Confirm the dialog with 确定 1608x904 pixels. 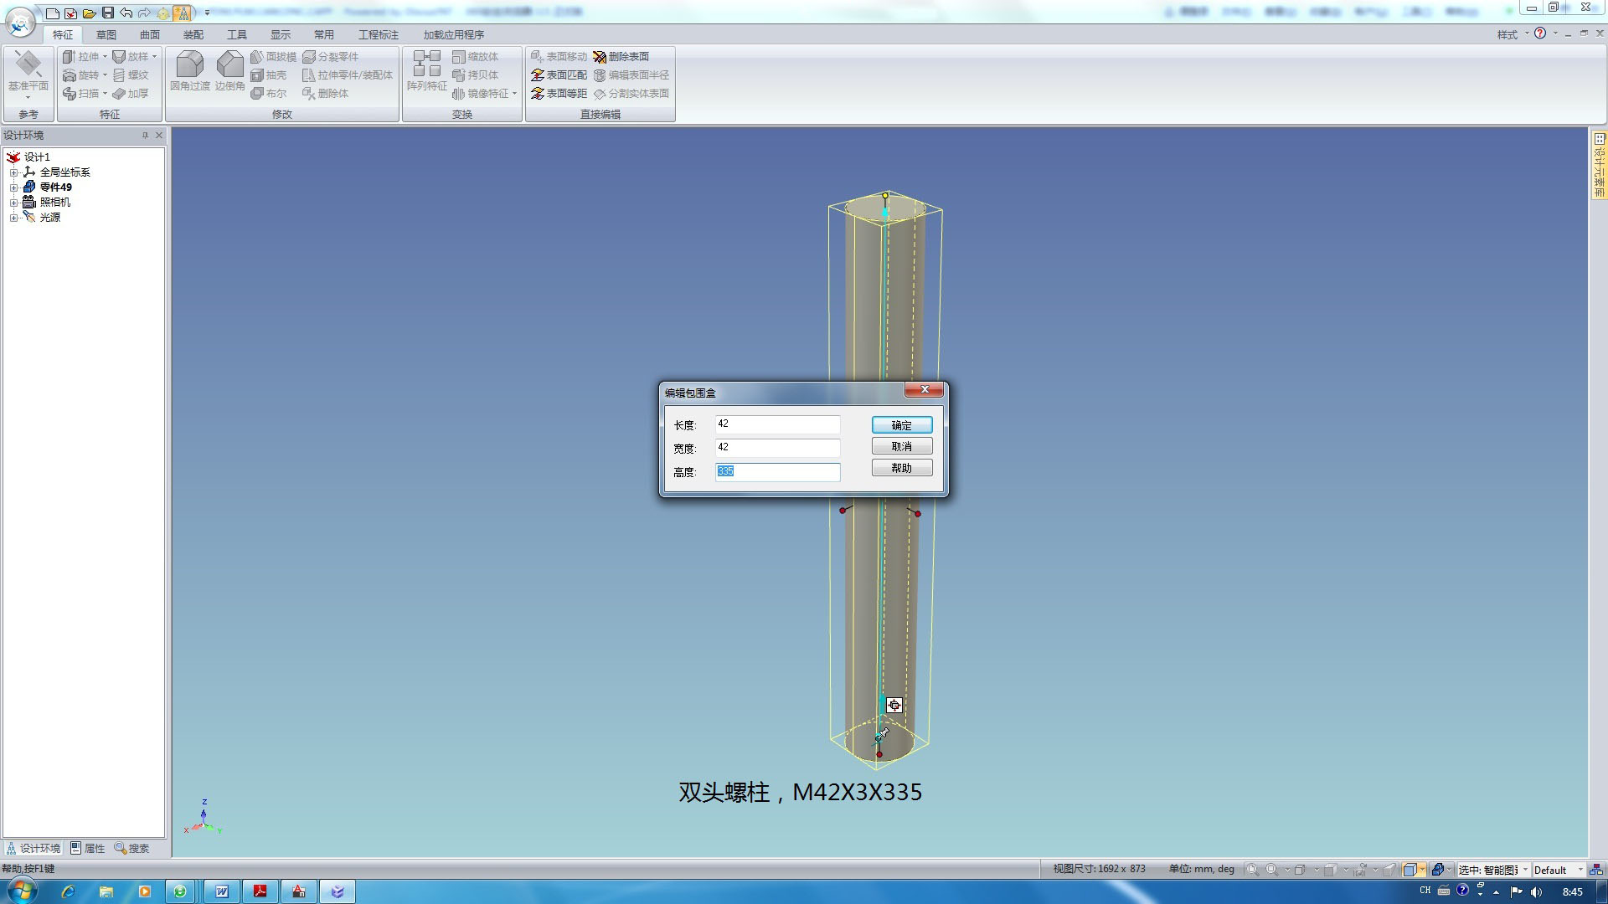coord(901,425)
